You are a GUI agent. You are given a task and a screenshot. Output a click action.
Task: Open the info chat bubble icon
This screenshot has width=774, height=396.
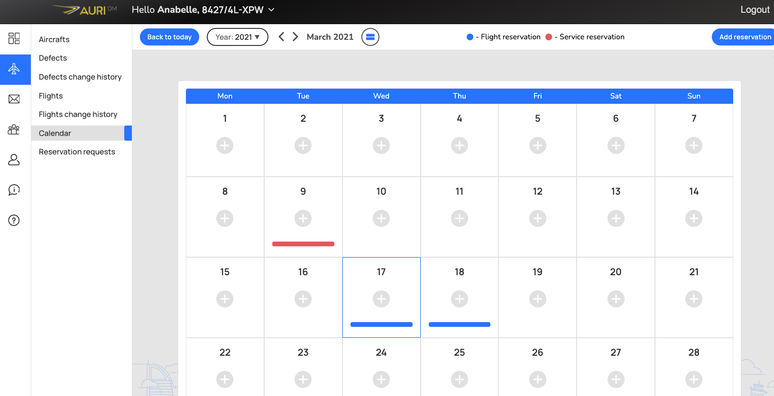click(x=14, y=190)
